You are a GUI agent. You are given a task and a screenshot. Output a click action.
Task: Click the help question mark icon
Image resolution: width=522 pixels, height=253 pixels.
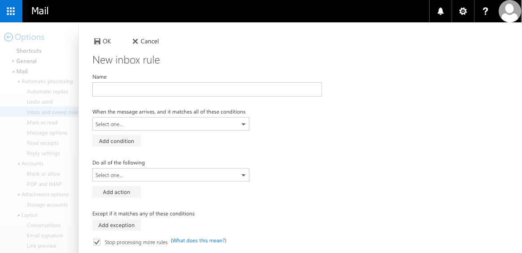tap(485, 11)
